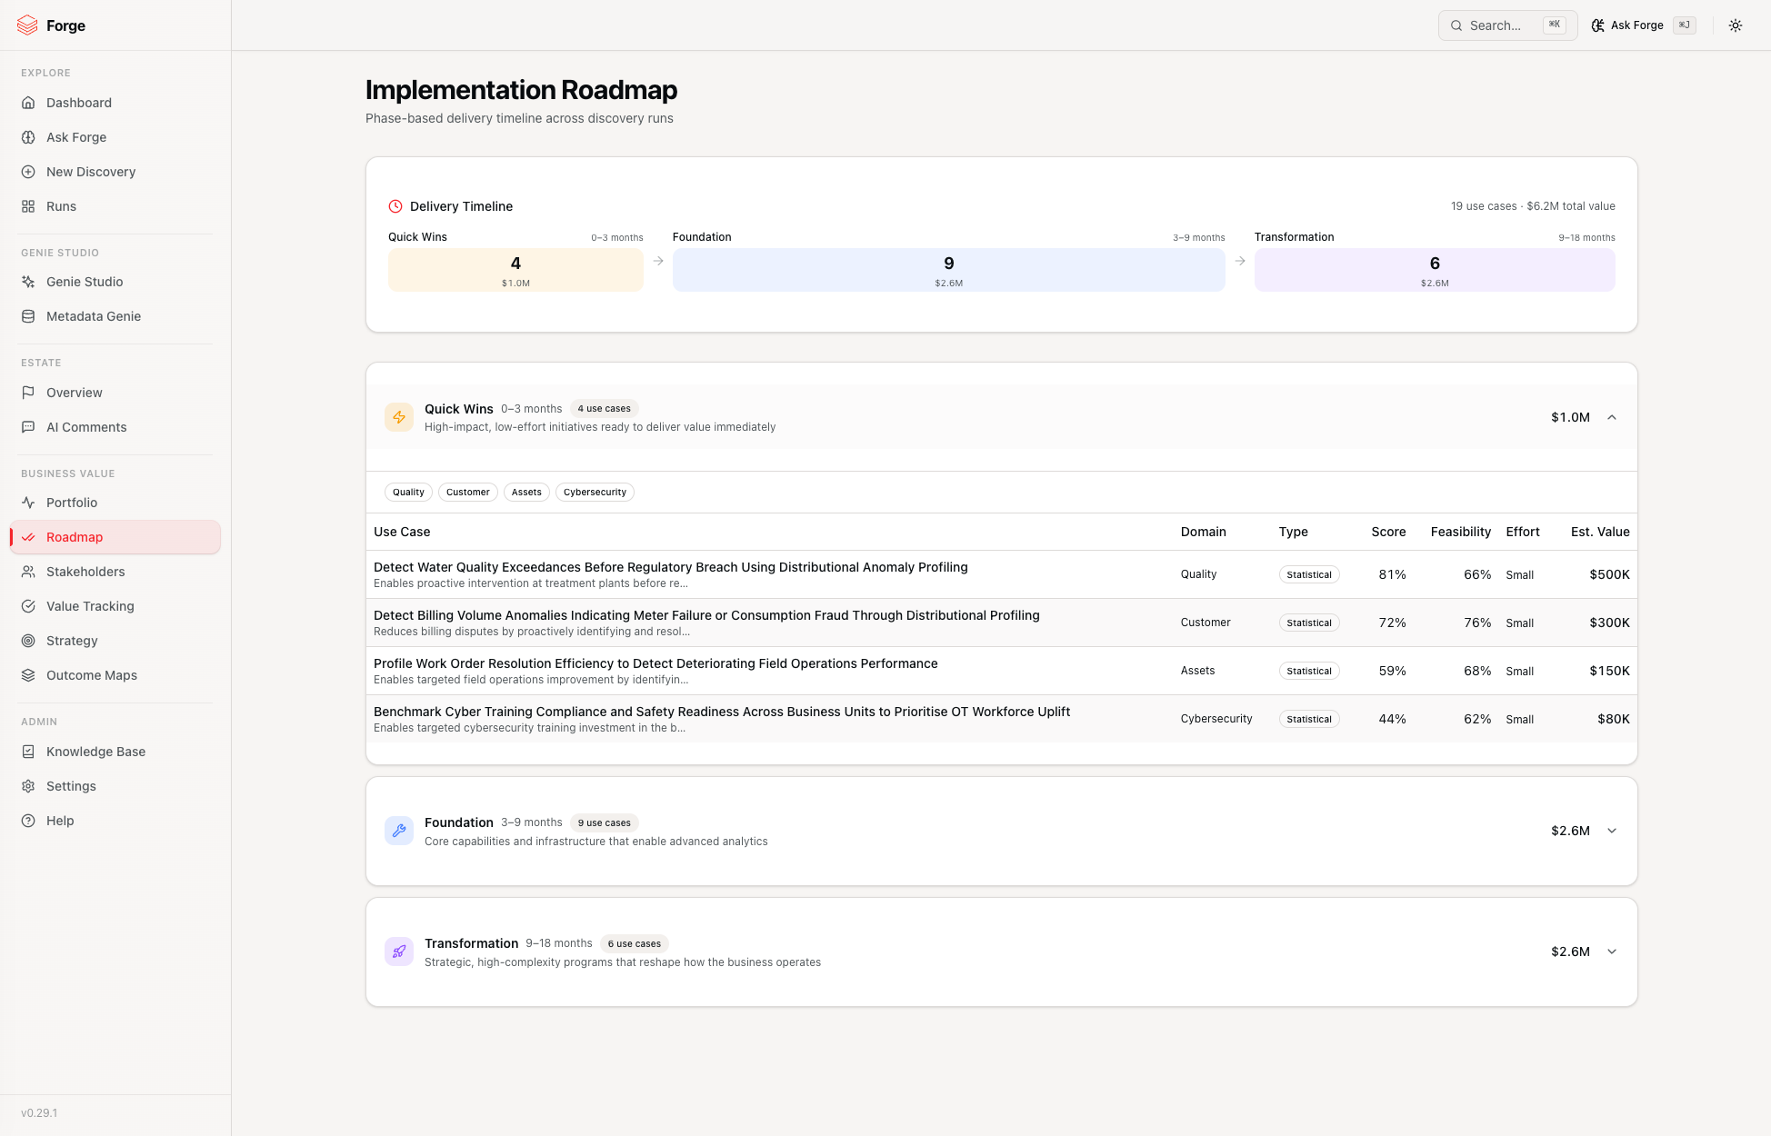Click the Help question mark icon
The width and height of the screenshot is (1771, 1136).
28,821
